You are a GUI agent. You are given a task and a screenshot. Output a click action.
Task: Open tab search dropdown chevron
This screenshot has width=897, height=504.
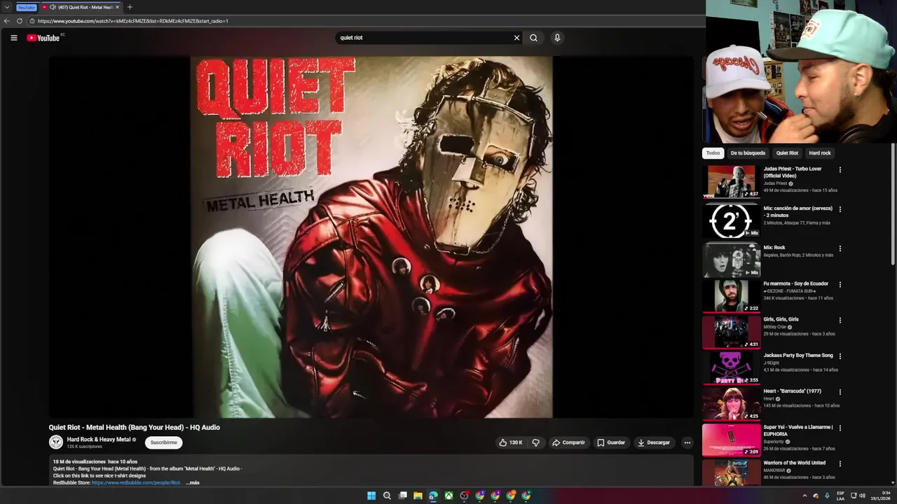click(x=6, y=7)
